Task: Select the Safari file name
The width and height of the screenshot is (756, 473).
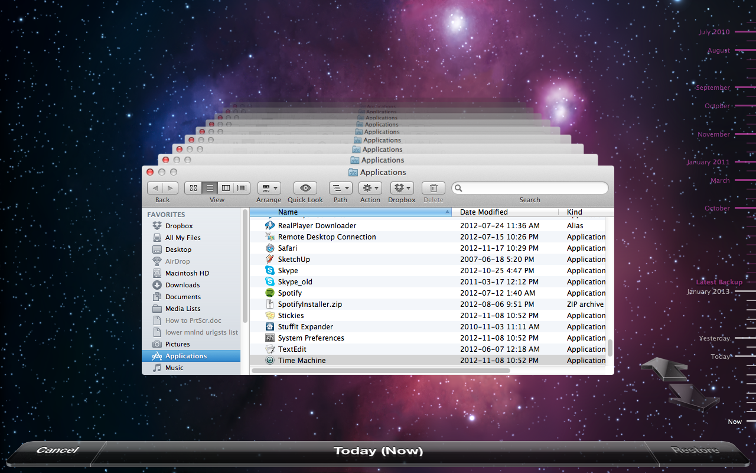Action: (x=288, y=248)
